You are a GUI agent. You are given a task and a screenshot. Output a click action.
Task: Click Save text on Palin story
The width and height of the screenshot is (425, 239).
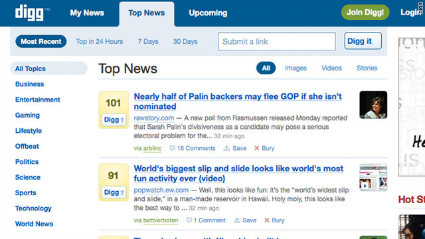[239, 148]
